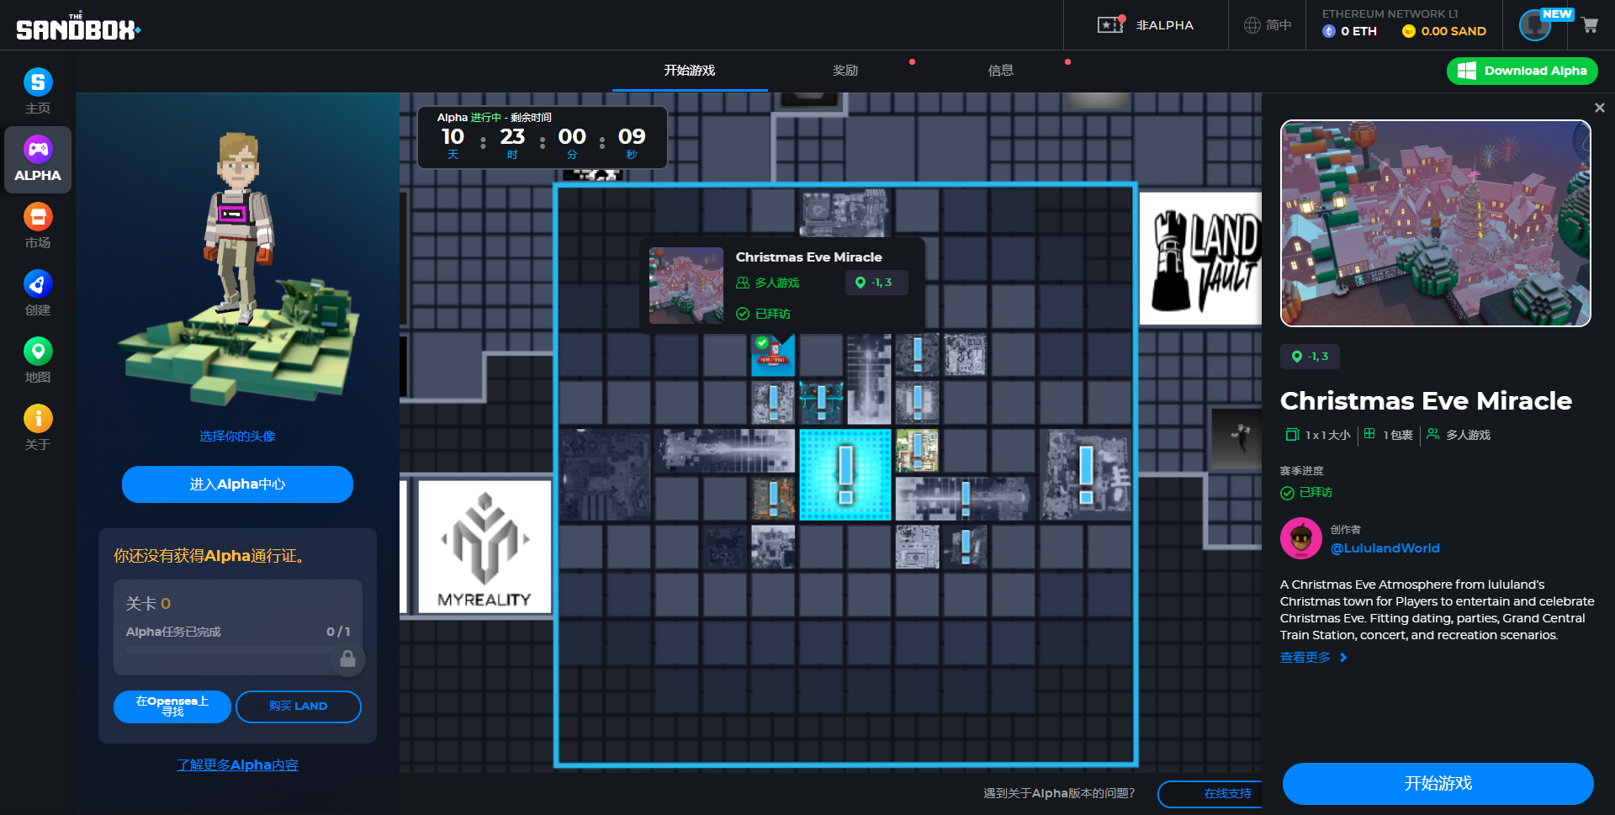Select the highlighted cyan land tile on map
1615x815 pixels.
click(845, 474)
